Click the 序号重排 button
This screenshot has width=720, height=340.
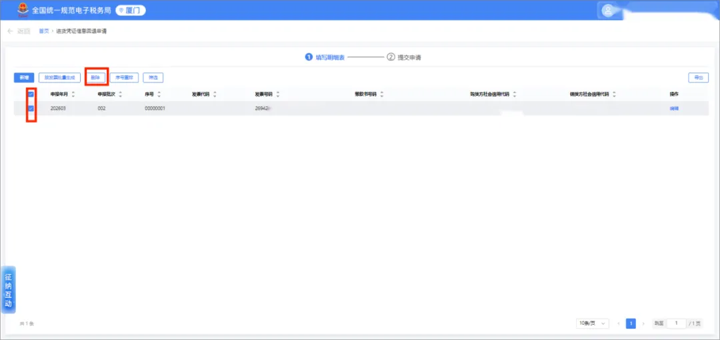(125, 78)
